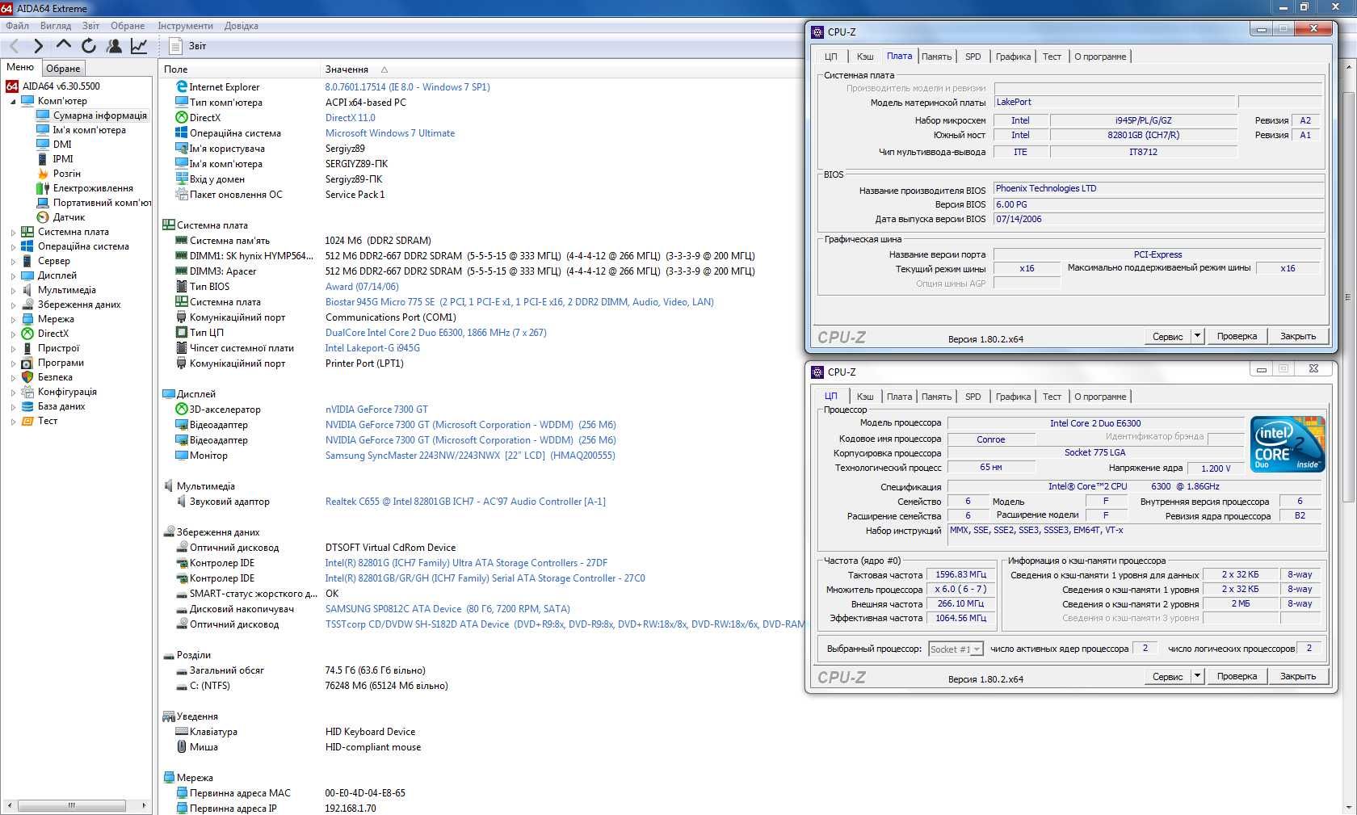Click the up-level arrow in AIDA64 toolbar
This screenshot has width=1357, height=815.
click(63, 45)
